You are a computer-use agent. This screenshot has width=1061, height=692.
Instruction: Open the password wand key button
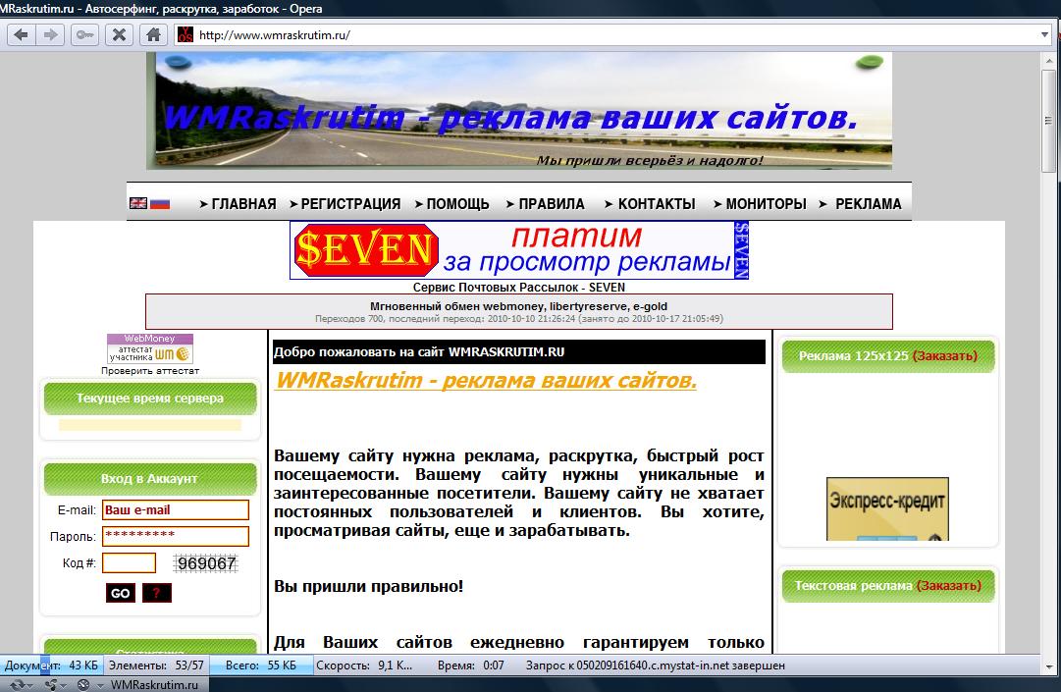(84, 34)
